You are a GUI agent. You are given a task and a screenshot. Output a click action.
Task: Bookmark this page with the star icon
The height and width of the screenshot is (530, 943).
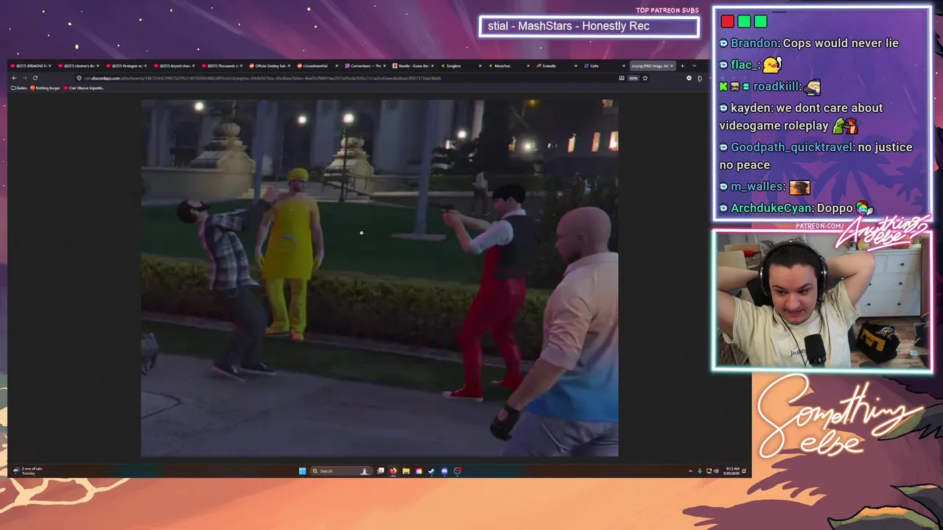click(645, 77)
